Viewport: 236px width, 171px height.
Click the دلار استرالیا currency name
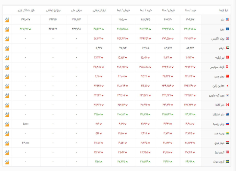pos(218,115)
